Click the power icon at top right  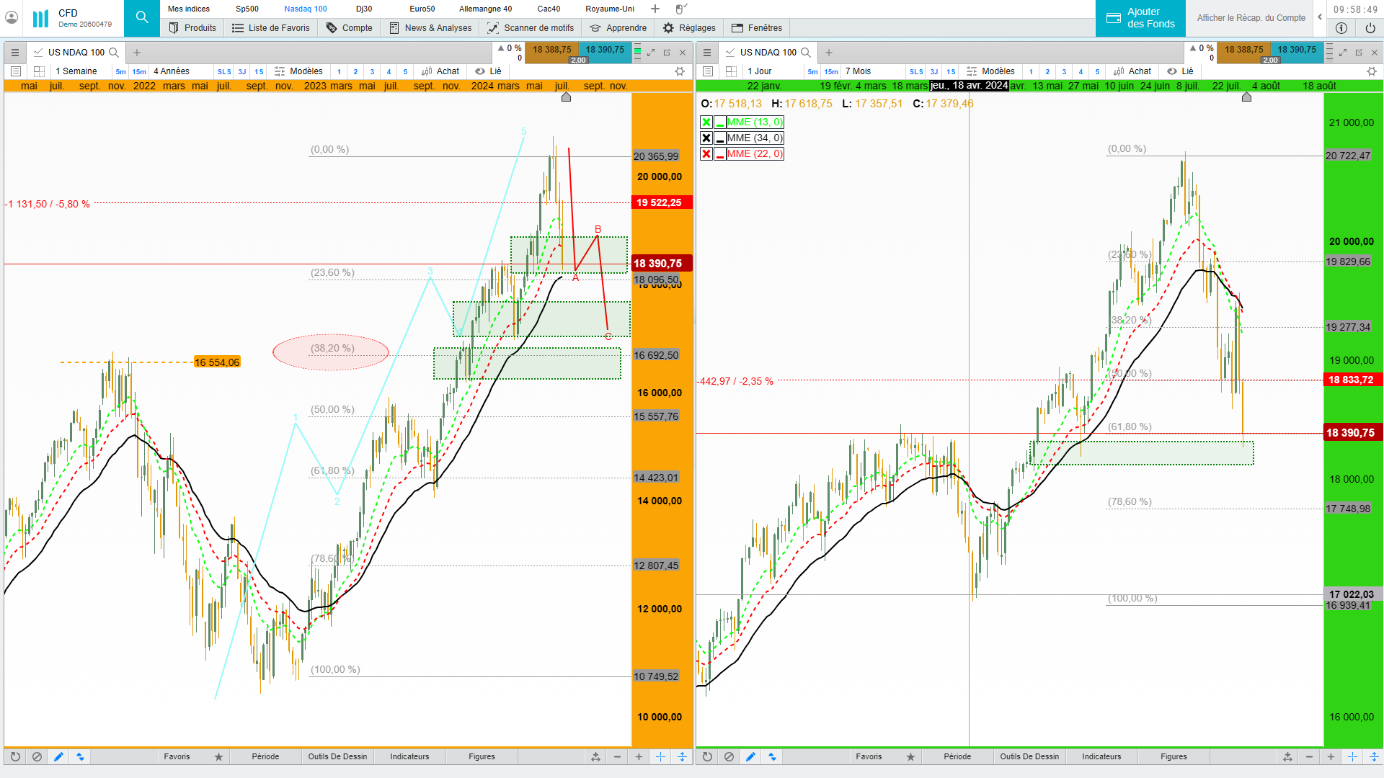[1370, 28]
